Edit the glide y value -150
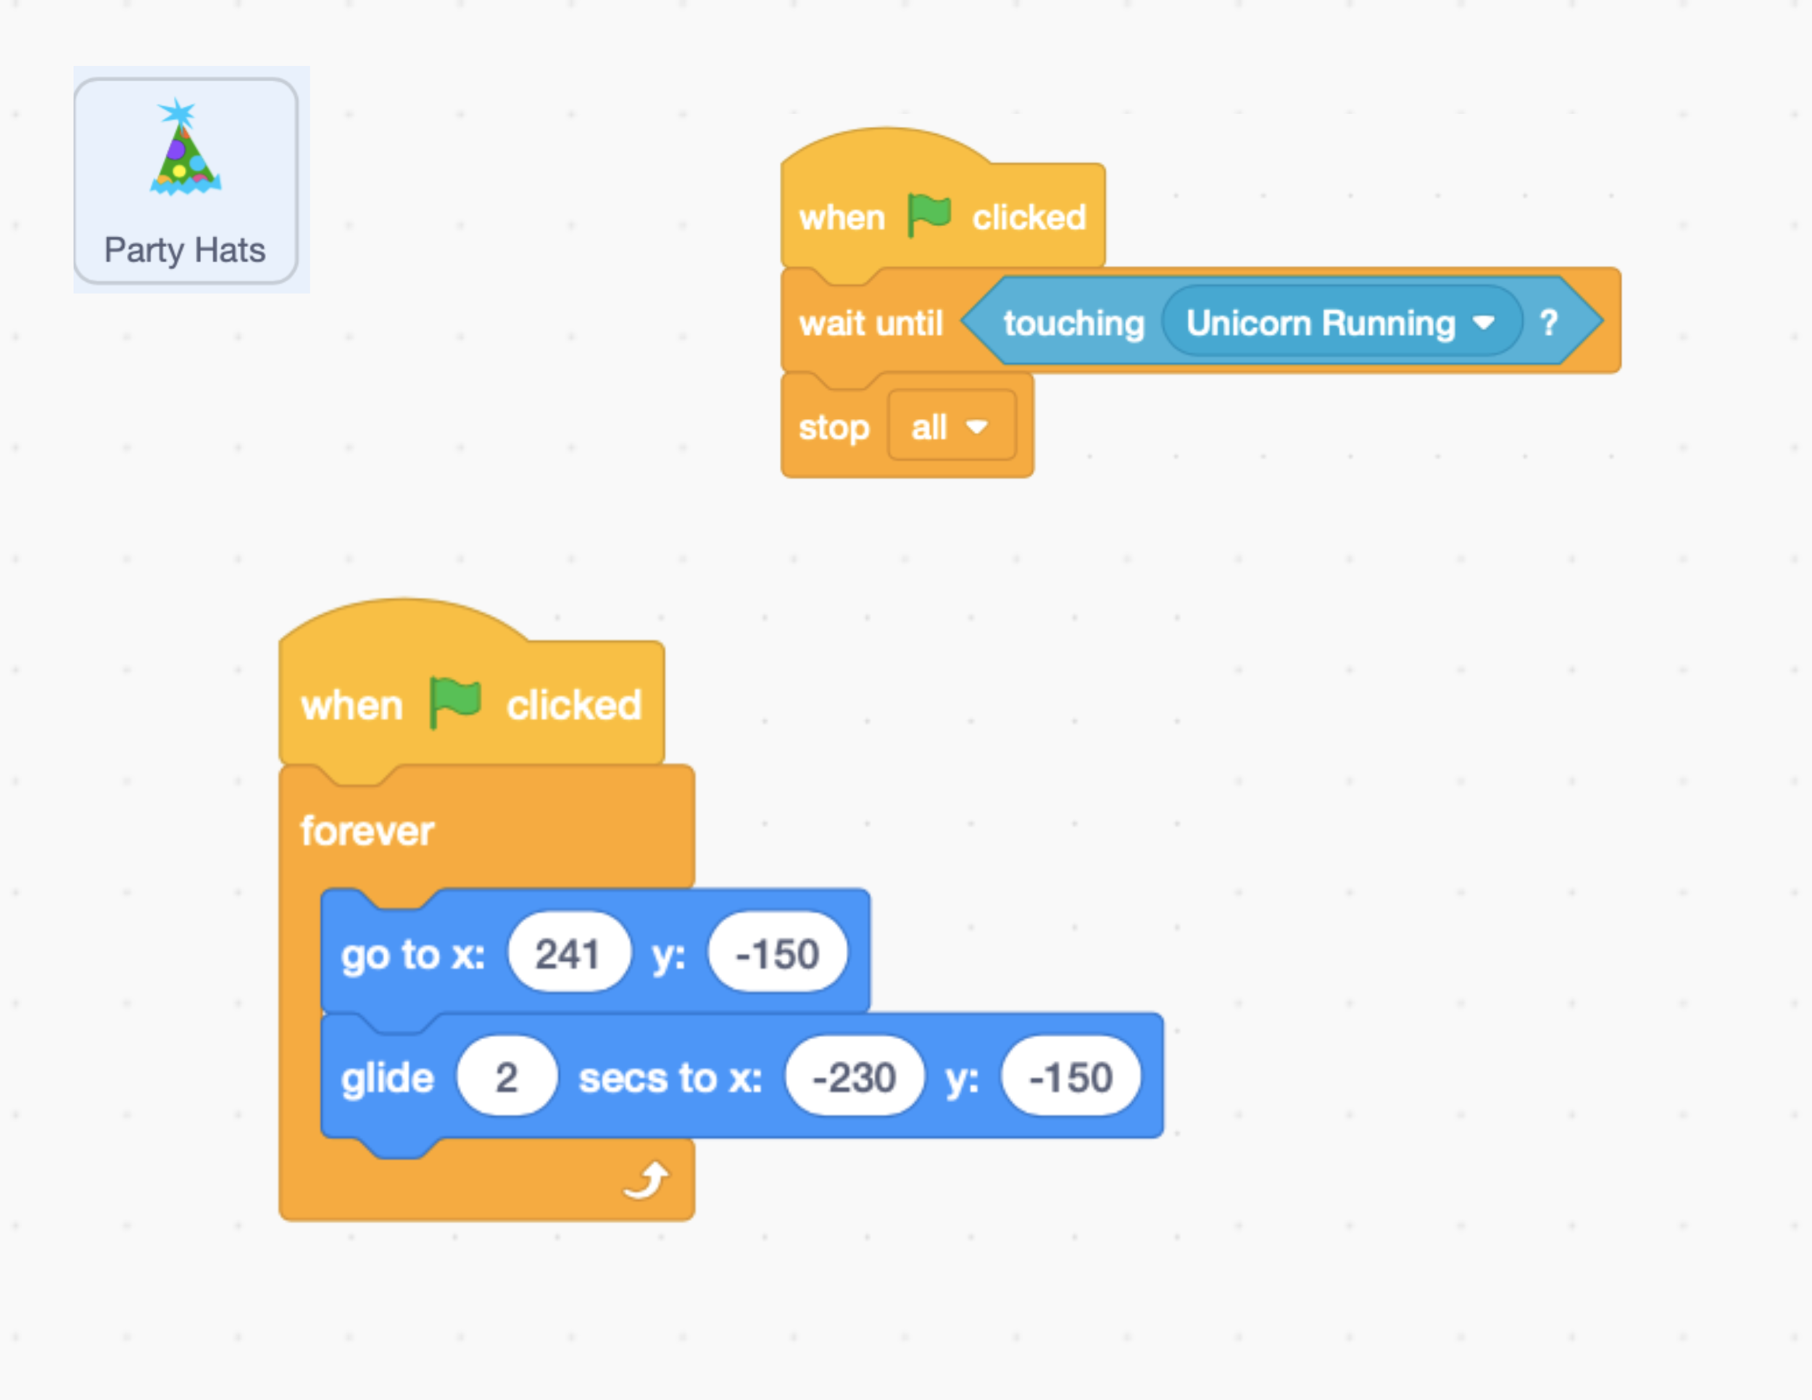 click(1071, 1077)
